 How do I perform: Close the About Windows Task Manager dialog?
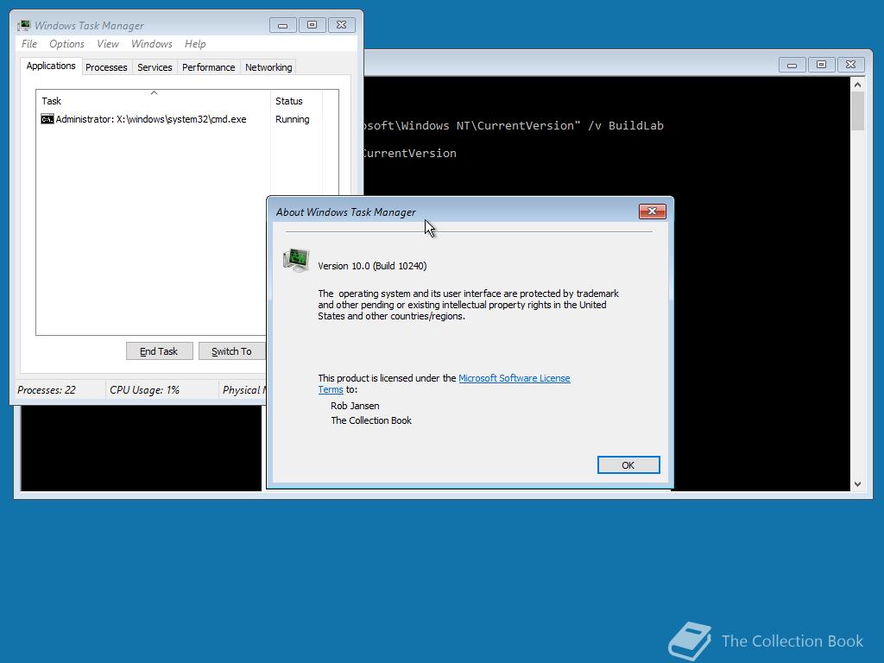coord(653,212)
